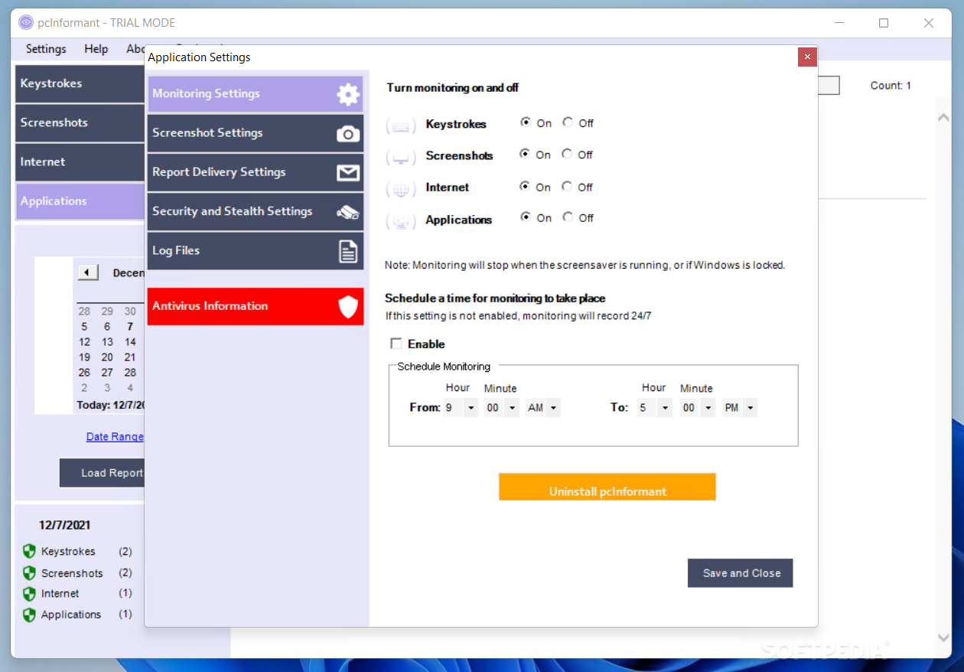Turn Applications monitoring Off
The width and height of the screenshot is (964, 672).
pos(568,217)
